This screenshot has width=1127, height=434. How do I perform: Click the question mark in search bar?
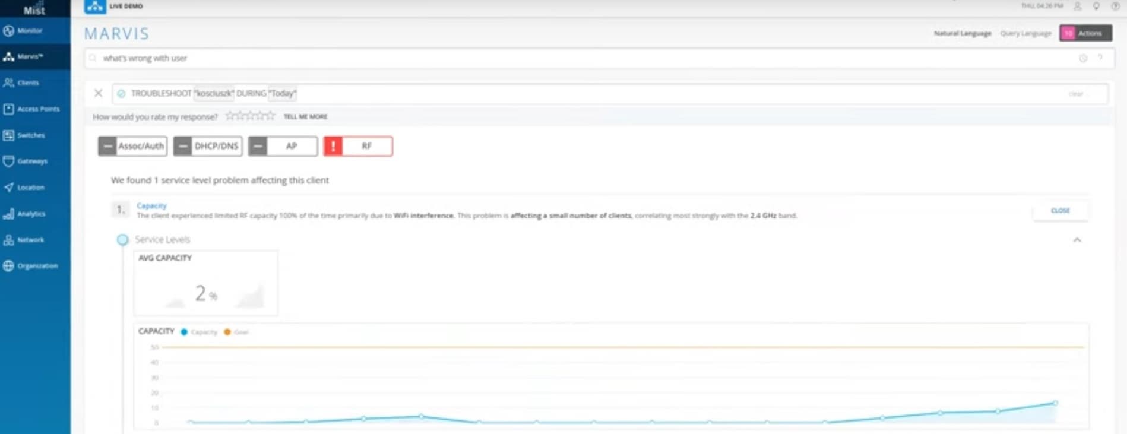[1100, 58]
